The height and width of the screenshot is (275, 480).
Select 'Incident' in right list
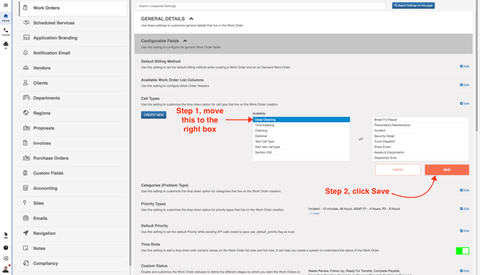(421, 131)
